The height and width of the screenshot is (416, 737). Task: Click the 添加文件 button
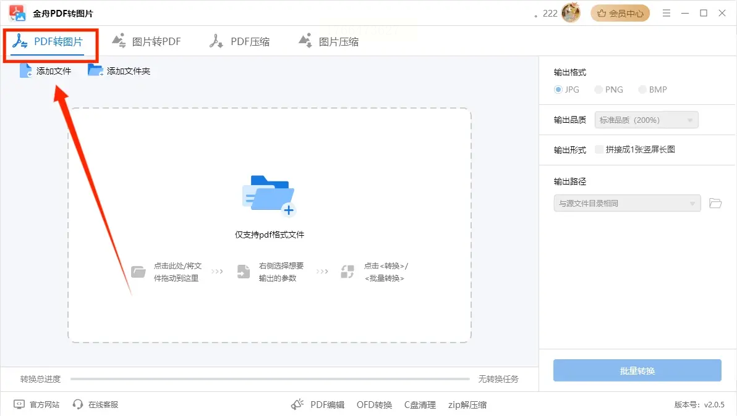point(46,71)
